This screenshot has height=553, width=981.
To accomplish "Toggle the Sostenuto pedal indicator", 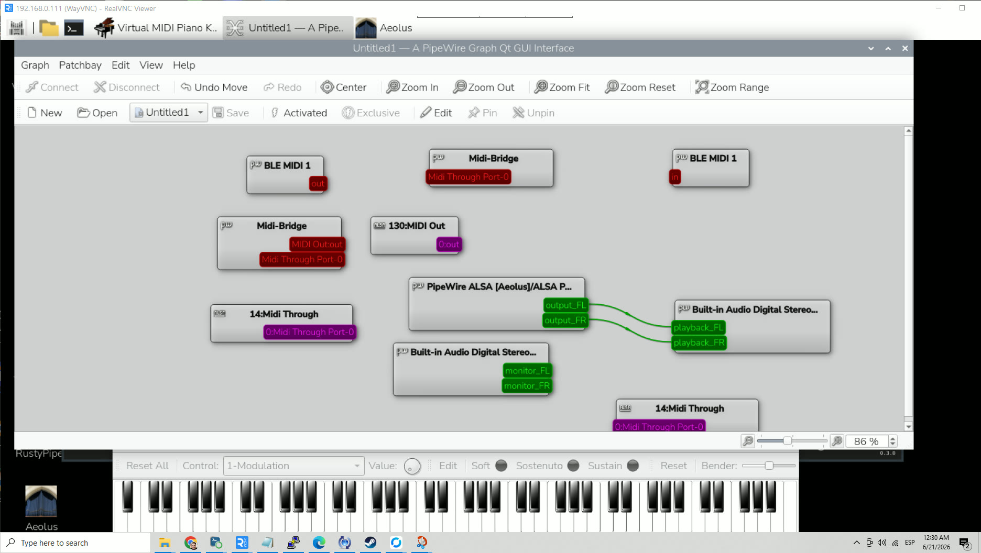I will (573, 466).
